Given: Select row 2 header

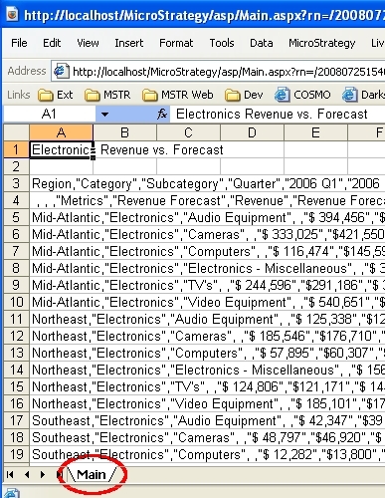Looking at the screenshot, I should point(16,166).
